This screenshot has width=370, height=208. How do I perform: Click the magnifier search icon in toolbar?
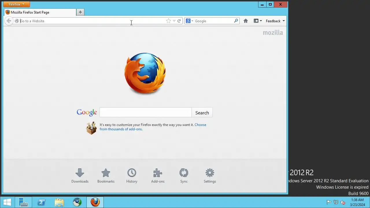[236, 21]
